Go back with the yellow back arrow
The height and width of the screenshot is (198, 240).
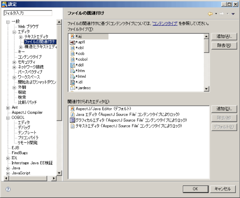[210, 14]
